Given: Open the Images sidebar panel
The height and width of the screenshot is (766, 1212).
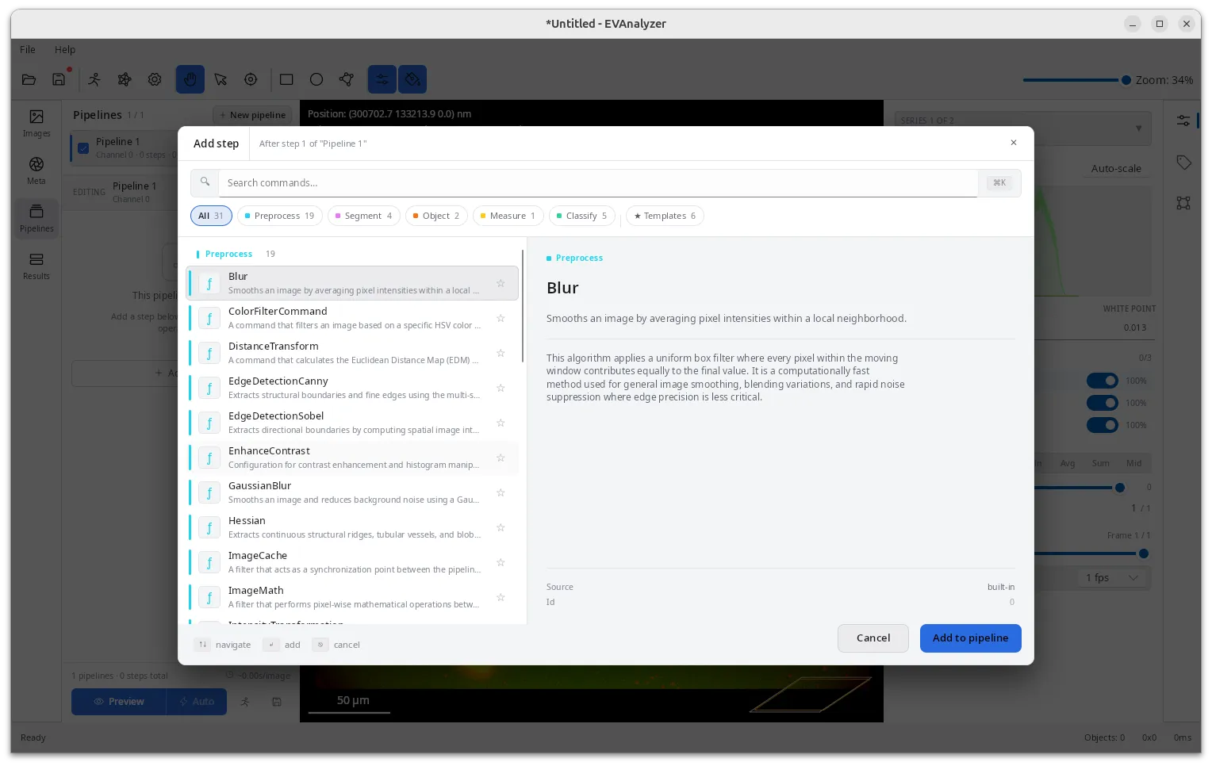Looking at the screenshot, I should tap(36, 124).
